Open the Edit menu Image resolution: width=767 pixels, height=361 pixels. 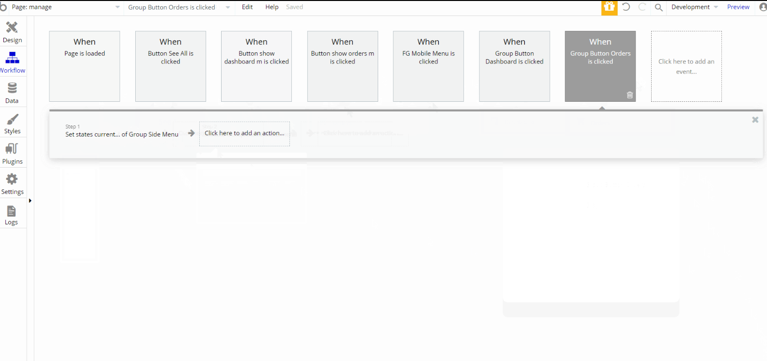(247, 7)
